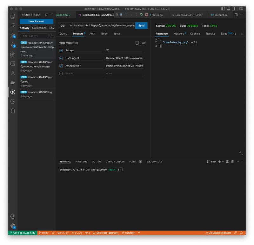
Task: Open the Manage gear icon
Action: (13, 226)
